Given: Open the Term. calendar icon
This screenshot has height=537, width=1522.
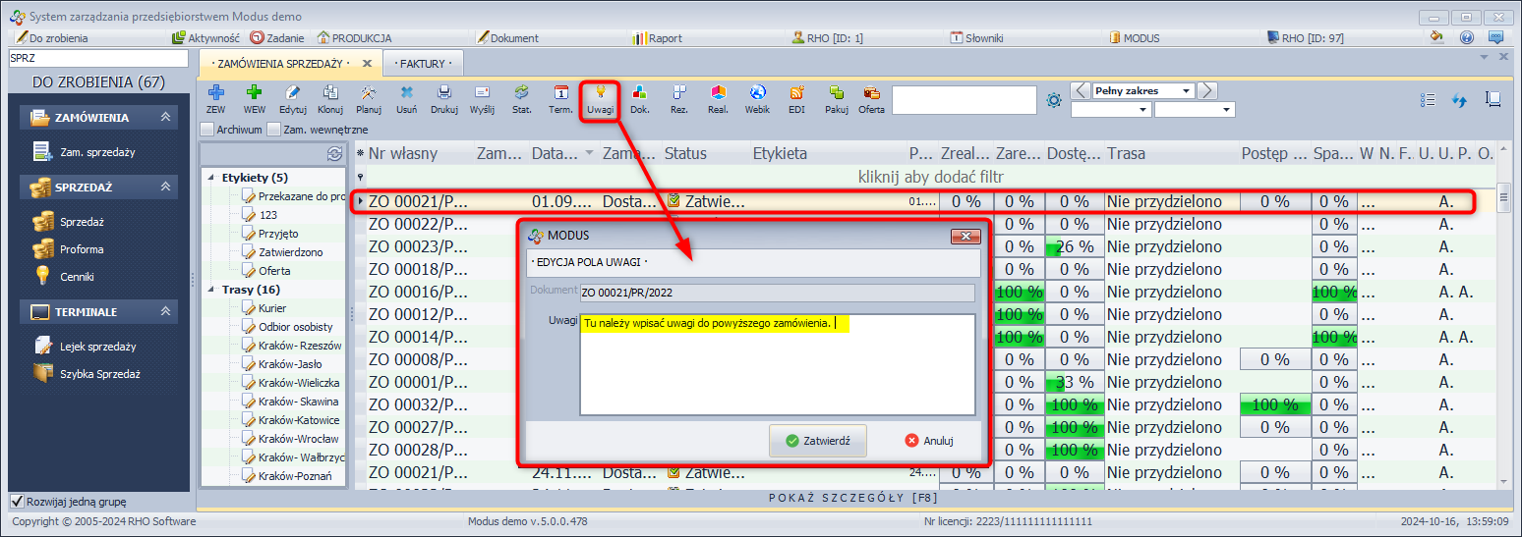Looking at the screenshot, I should pyautogui.click(x=560, y=98).
